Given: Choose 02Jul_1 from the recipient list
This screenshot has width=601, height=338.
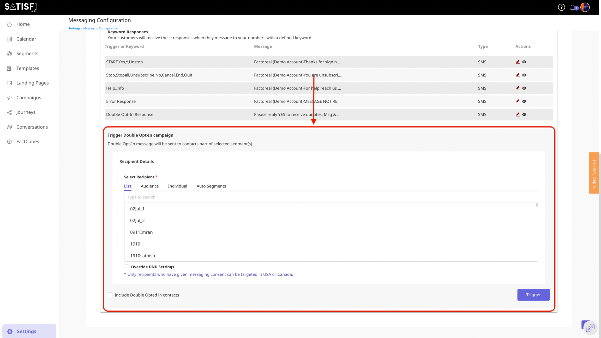Looking at the screenshot, I should coord(137,209).
